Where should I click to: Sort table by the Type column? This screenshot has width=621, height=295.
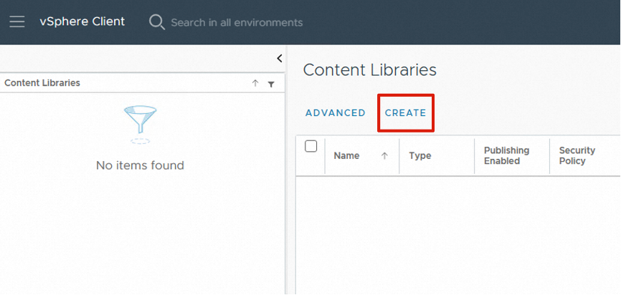click(x=419, y=155)
